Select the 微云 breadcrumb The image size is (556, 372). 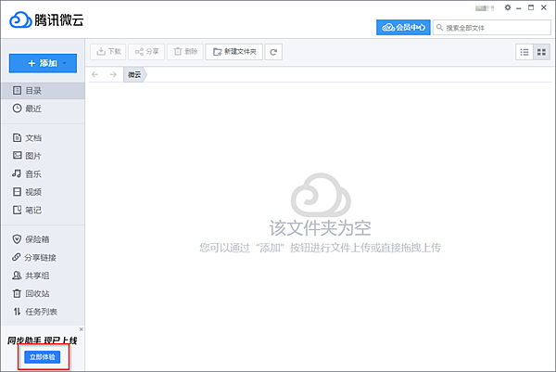click(134, 74)
